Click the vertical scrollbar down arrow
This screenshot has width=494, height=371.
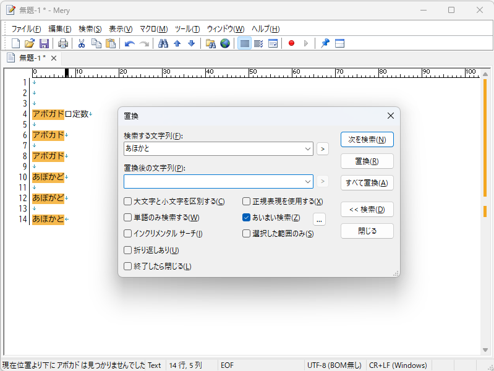pyautogui.click(x=485, y=350)
